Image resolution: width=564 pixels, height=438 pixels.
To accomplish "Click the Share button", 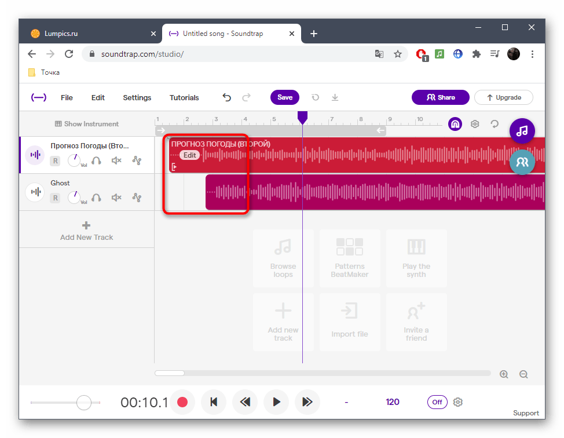I will click(x=441, y=97).
